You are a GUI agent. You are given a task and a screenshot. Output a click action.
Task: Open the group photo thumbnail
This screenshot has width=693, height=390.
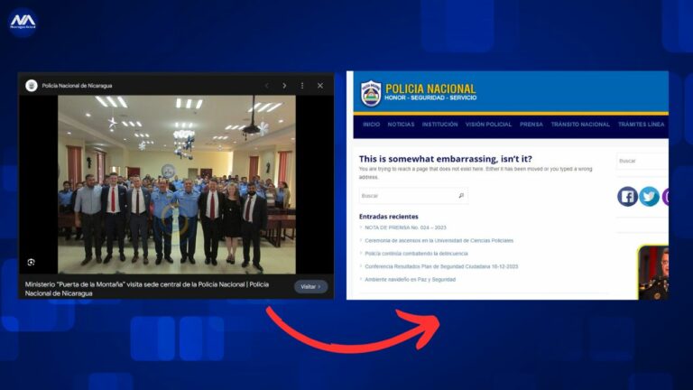tap(177, 184)
